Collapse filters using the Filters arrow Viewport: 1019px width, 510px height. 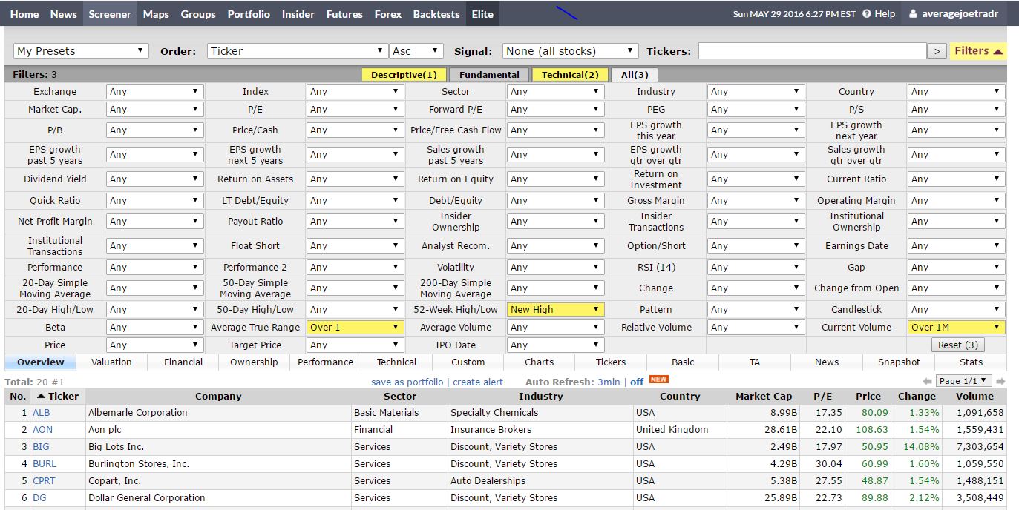pyautogui.click(x=998, y=51)
